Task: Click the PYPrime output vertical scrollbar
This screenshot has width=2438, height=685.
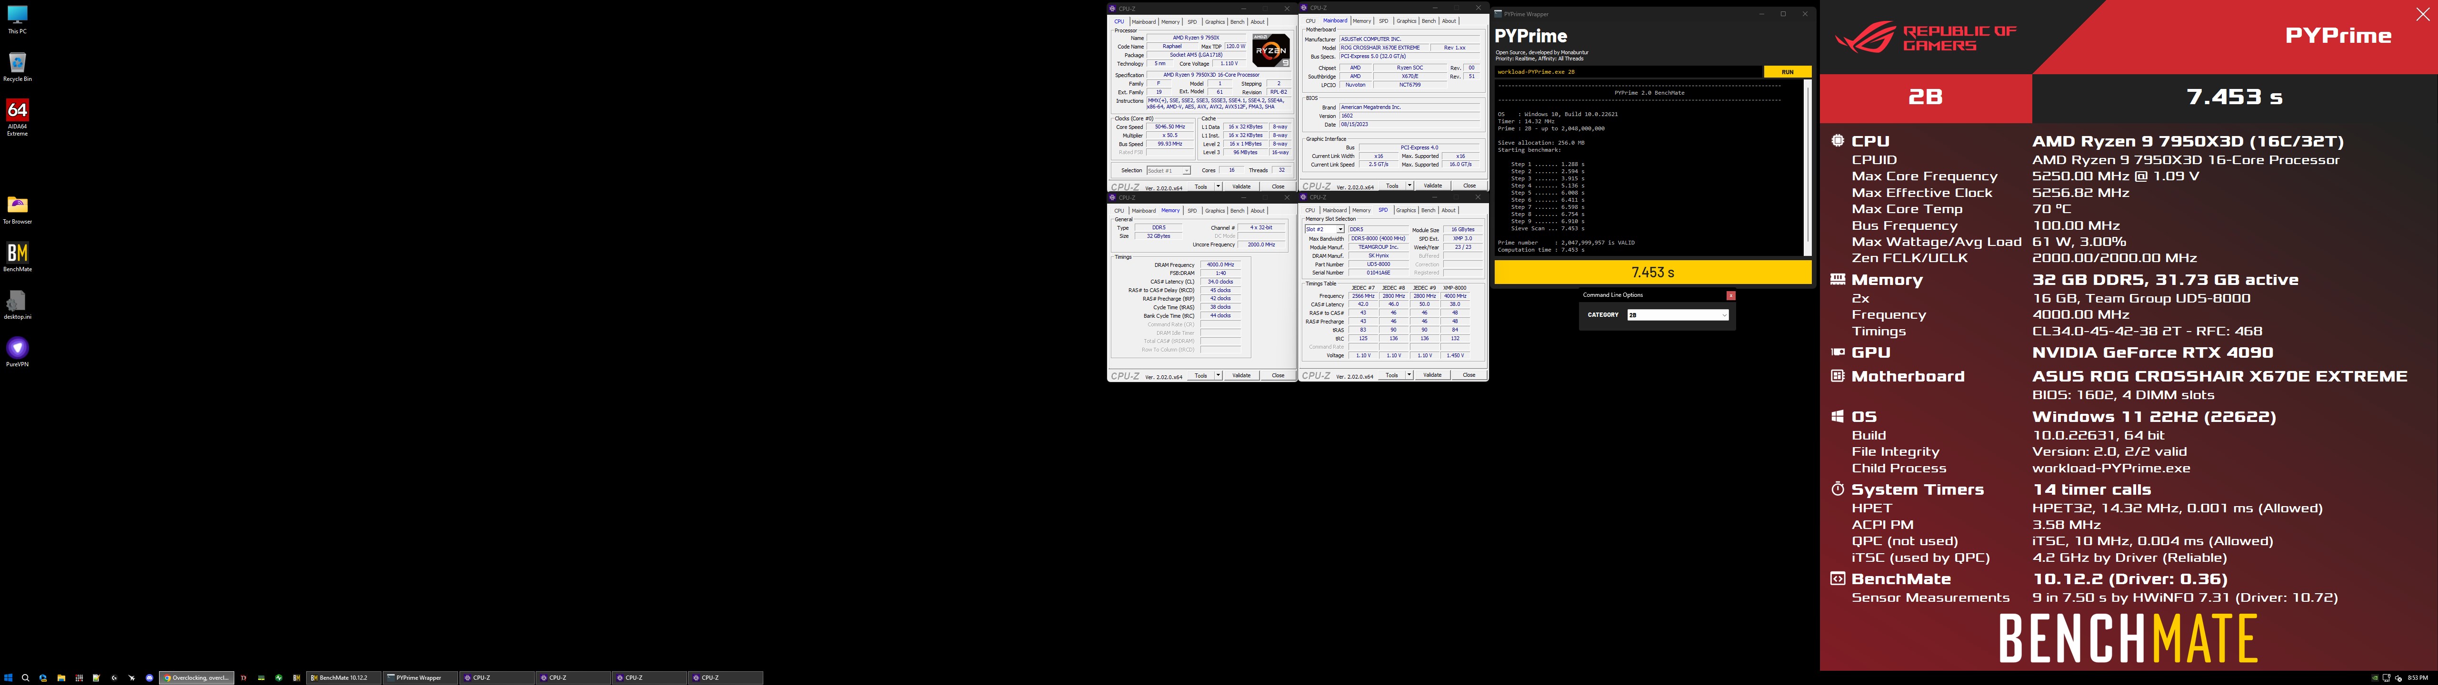Action: click(1808, 167)
